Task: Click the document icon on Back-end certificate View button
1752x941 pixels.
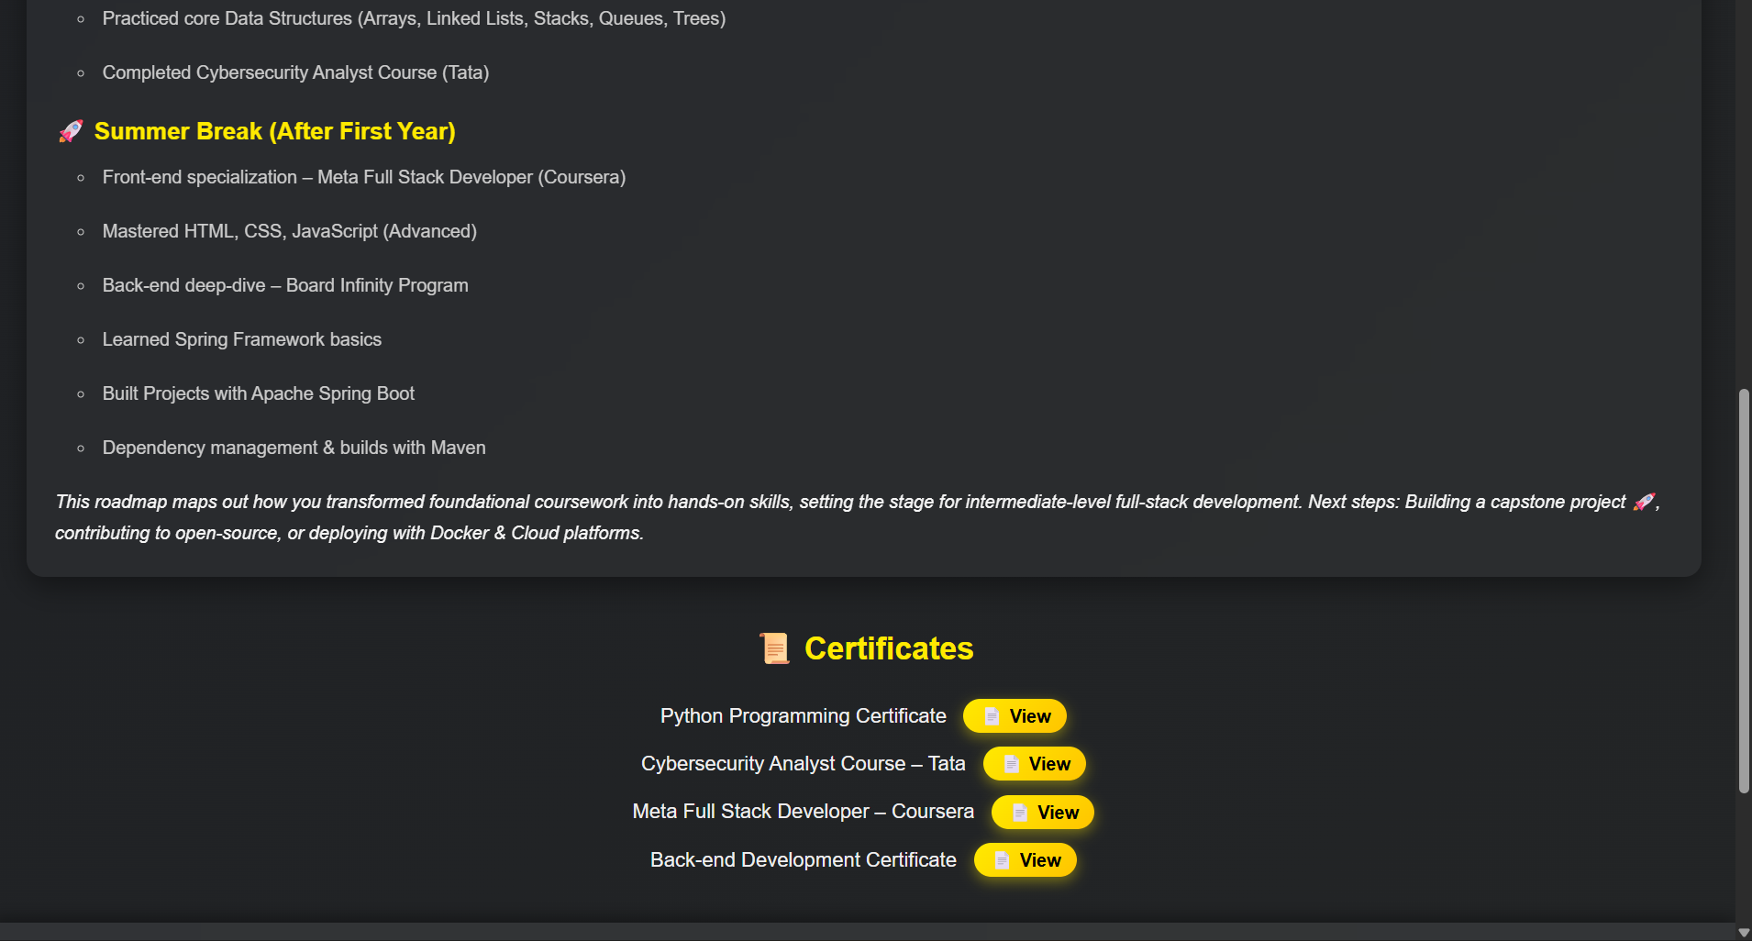Action: coord(1001,860)
